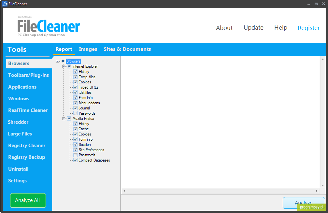Open Settings in the sidebar
The image size is (328, 213).
coord(17,180)
